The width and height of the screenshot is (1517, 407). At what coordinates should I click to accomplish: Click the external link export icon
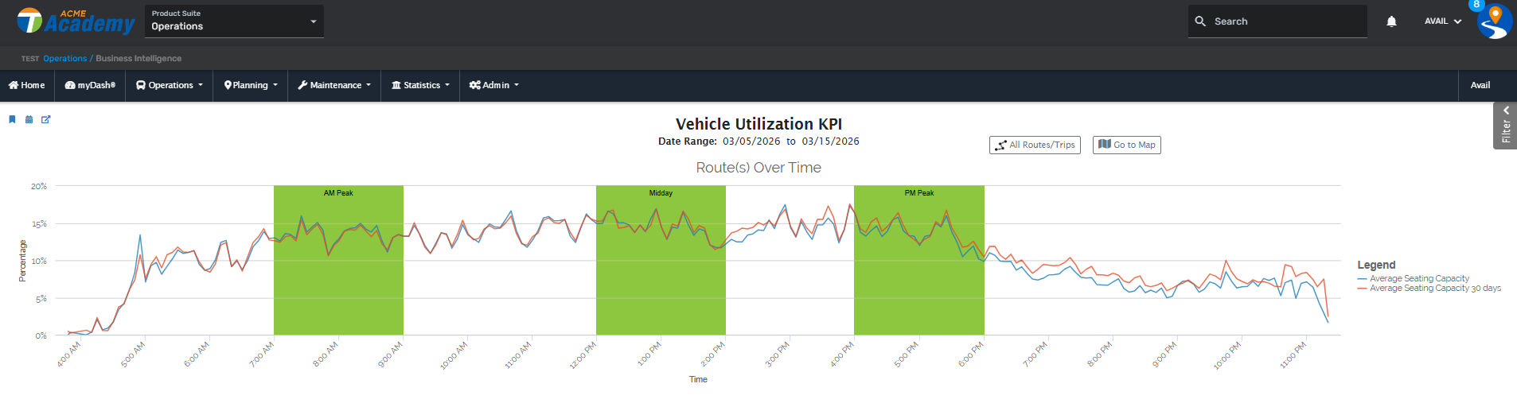click(x=45, y=119)
